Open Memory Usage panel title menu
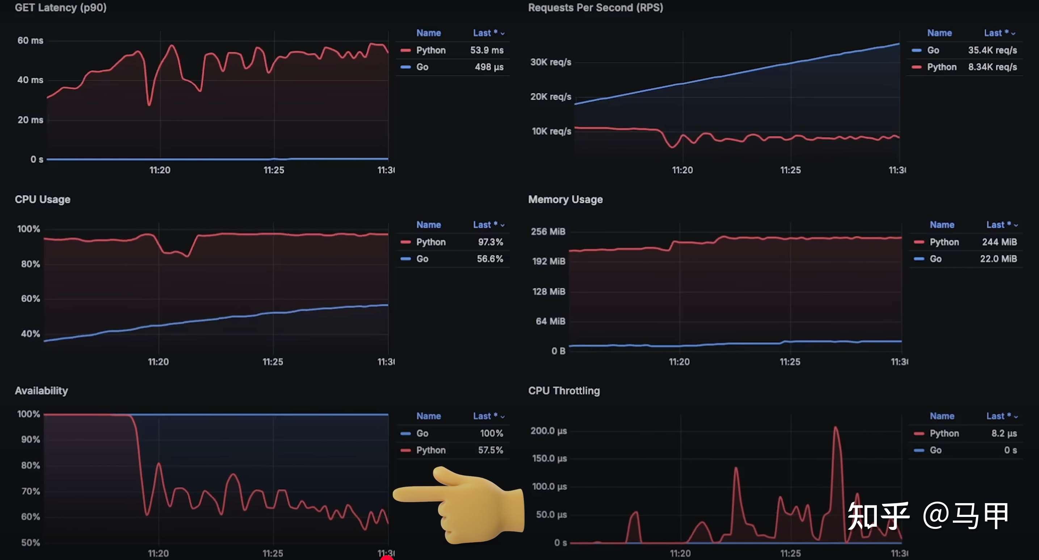Screen dimensions: 1039x560 coord(565,199)
